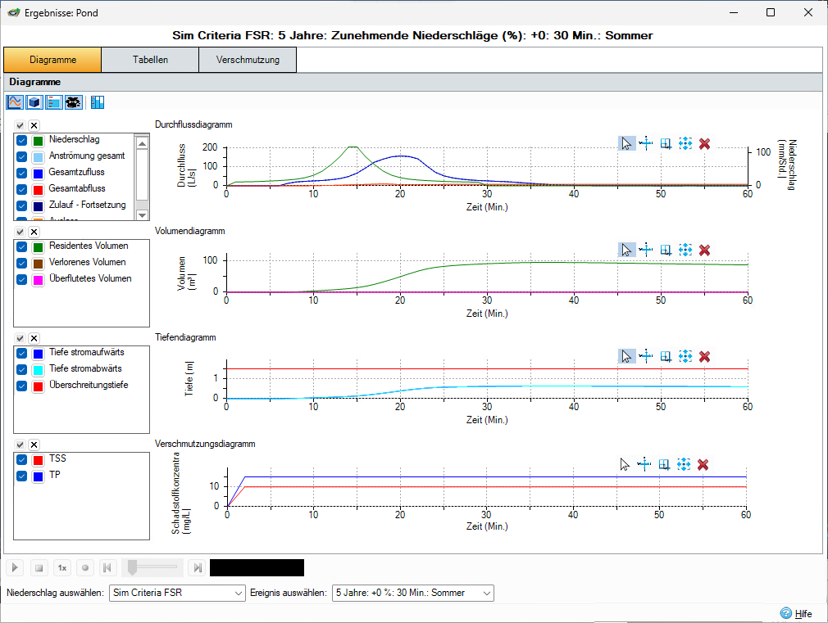Uncheck all series in Durchfluss legend
This screenshot has height=623, width=828.
(x=34, y=125)
